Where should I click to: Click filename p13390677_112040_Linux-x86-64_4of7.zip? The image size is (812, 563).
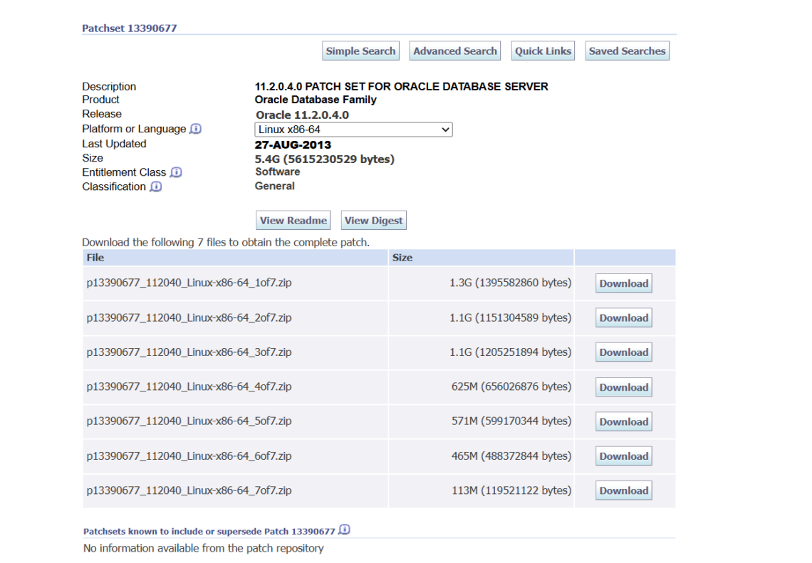click(x=189, y=386)
